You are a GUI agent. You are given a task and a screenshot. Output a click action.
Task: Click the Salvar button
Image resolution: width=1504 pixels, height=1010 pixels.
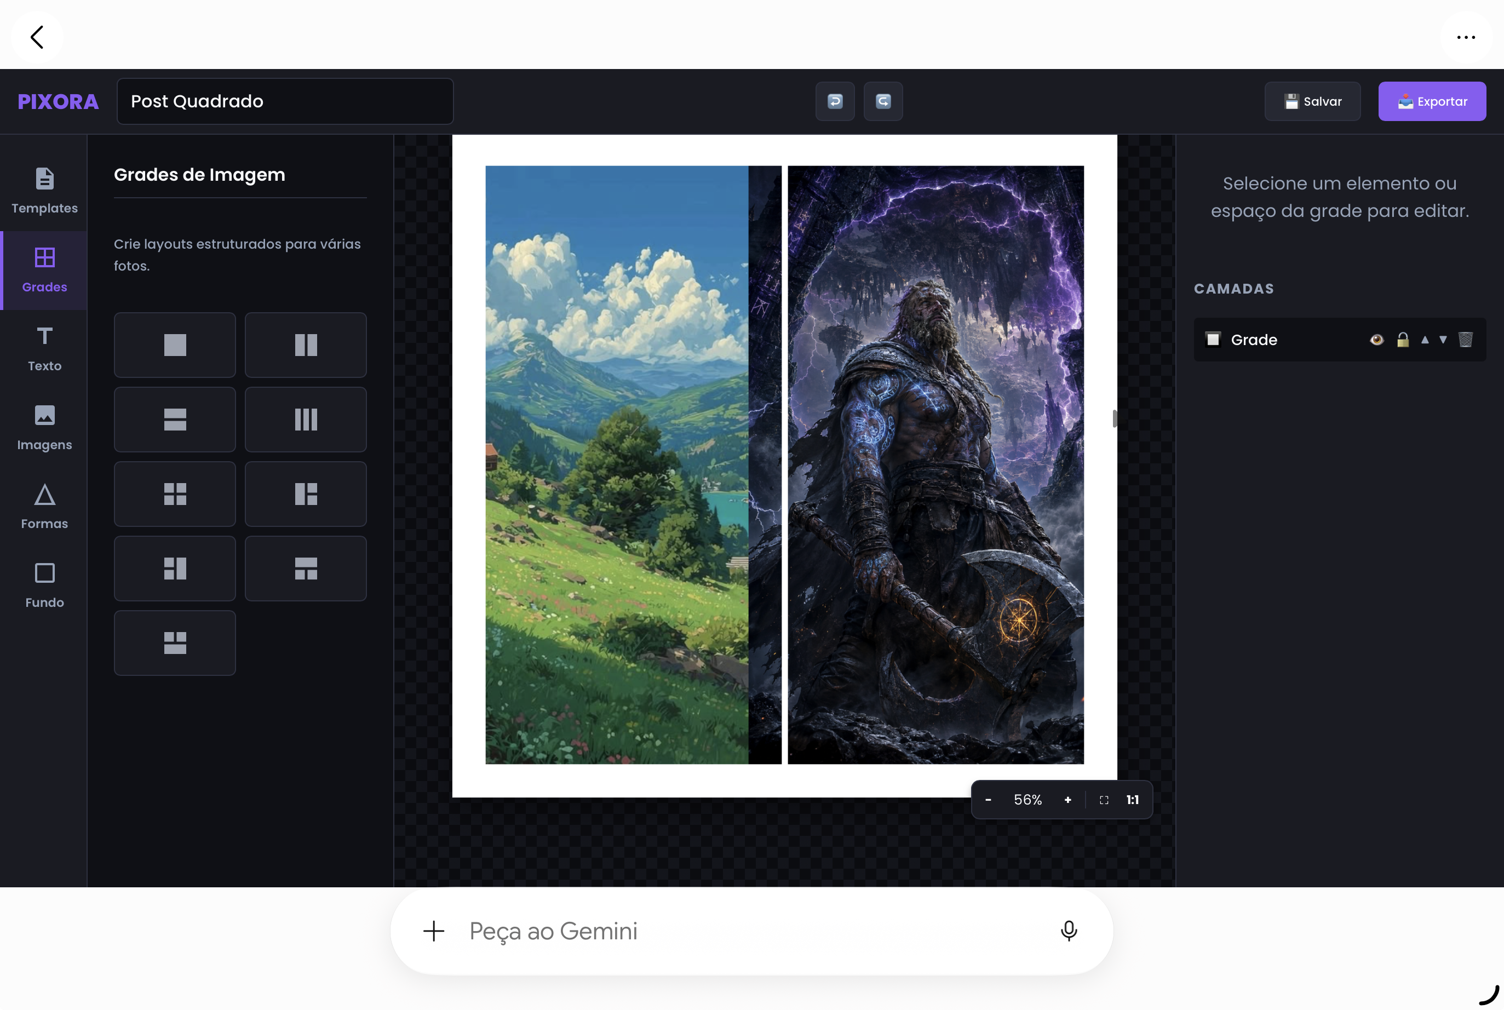(1312, 101)
